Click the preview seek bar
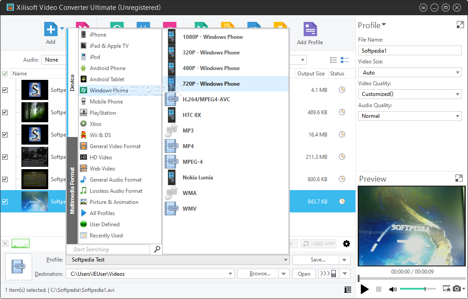468x299 pixels. pos(412,278)
